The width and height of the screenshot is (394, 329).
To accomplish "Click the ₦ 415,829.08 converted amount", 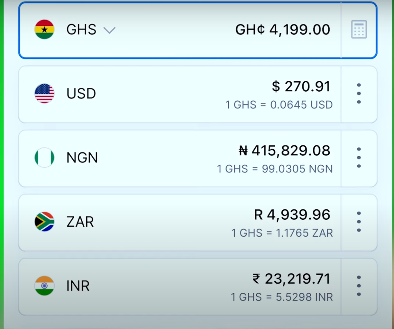I will [x=284, y=150].
